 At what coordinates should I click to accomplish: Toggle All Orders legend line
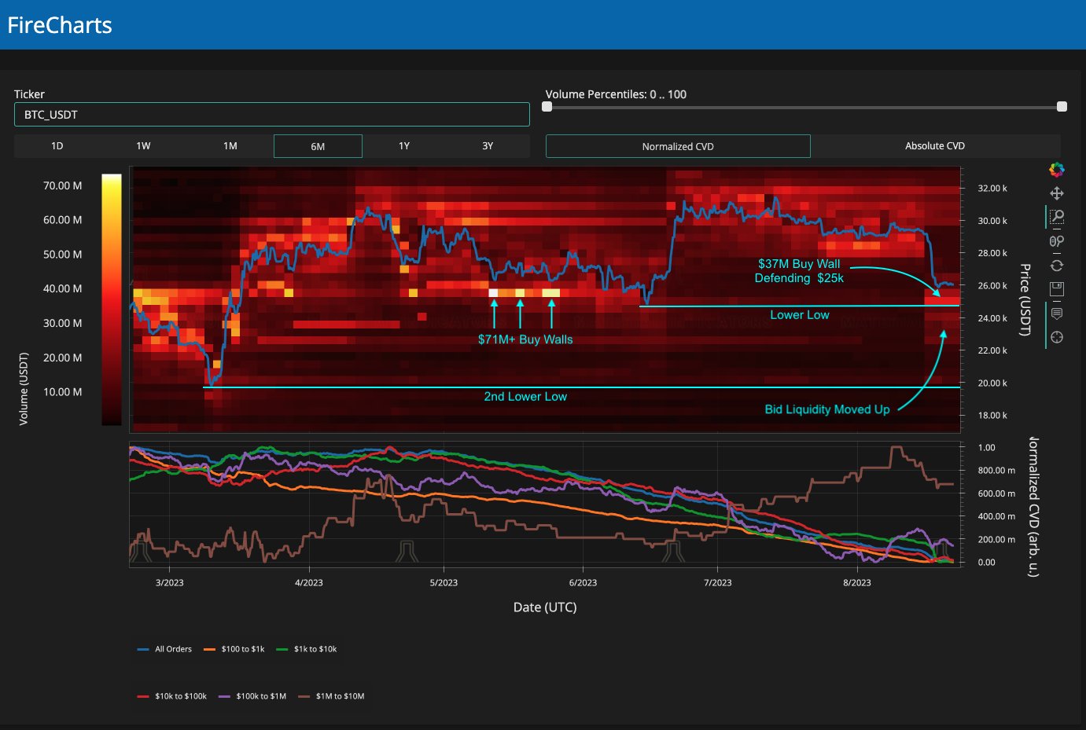pos(165,649)
